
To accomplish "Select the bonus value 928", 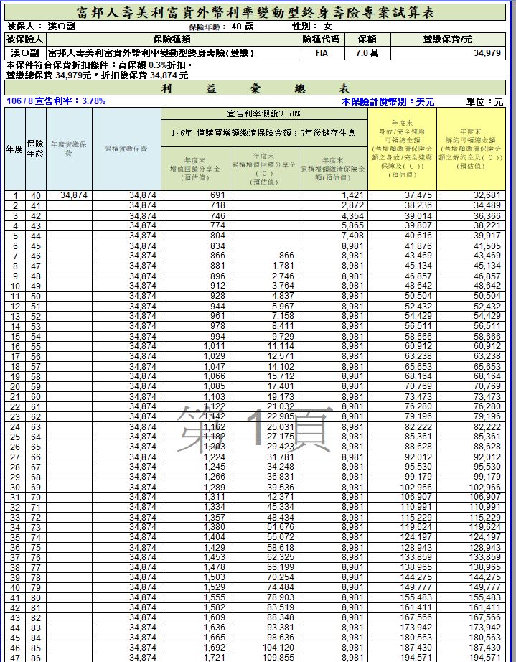I will point(217,296).
